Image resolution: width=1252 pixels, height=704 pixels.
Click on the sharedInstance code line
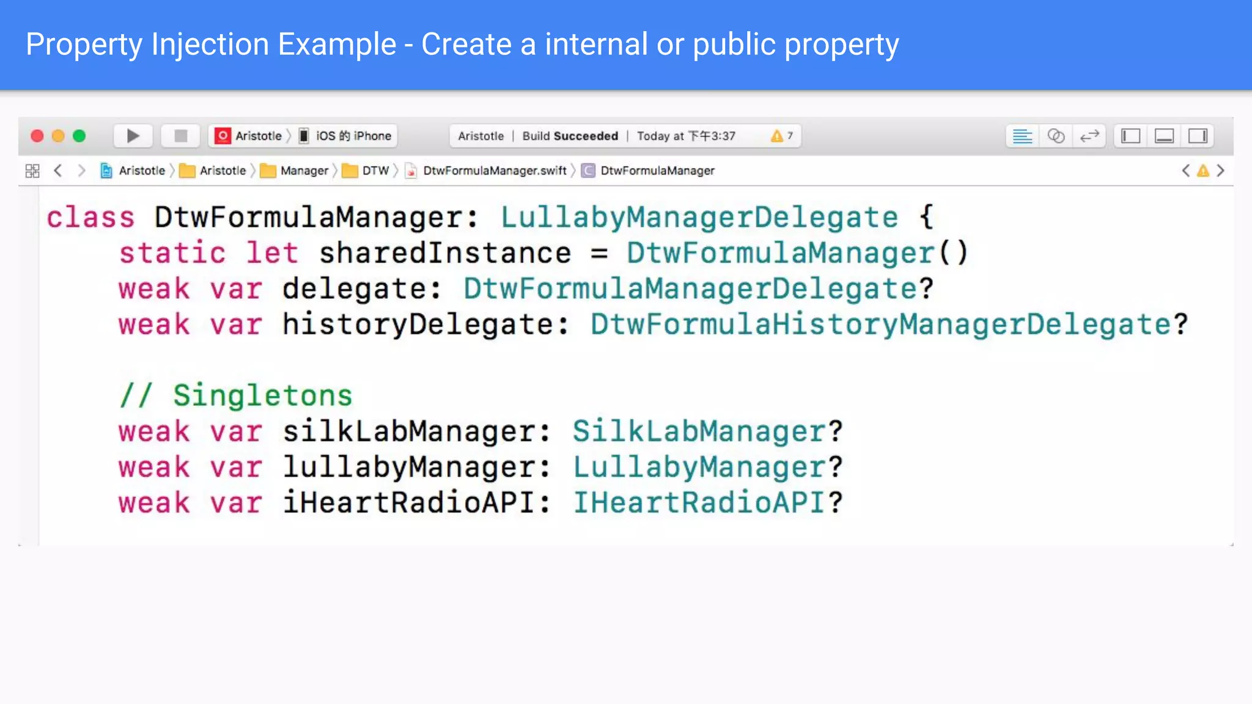[x=543, y=253]
